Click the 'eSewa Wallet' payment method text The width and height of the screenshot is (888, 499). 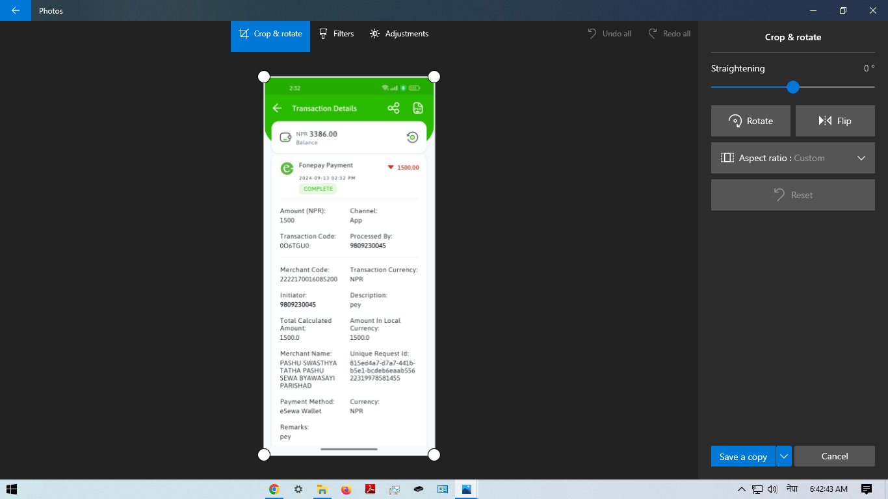301,411
